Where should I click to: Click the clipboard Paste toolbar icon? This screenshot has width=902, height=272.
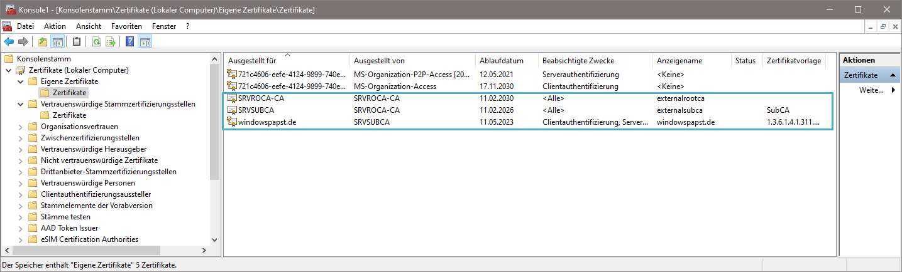tap(77, 42)
